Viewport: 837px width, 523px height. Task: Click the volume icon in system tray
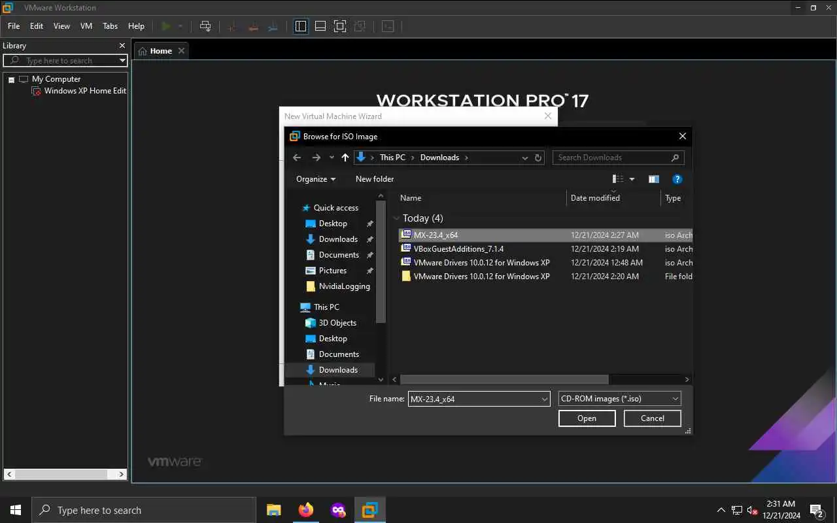(x=752, y=510)
